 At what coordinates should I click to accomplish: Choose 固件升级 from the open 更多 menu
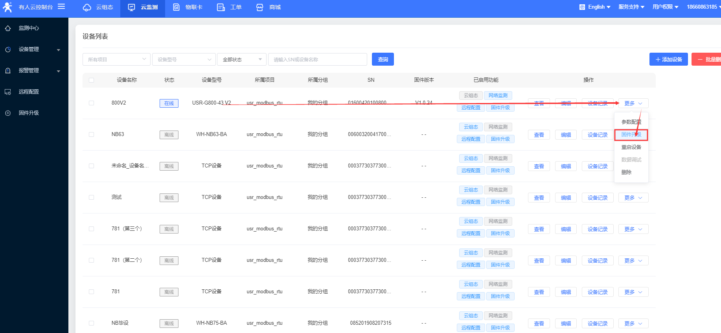631,135
